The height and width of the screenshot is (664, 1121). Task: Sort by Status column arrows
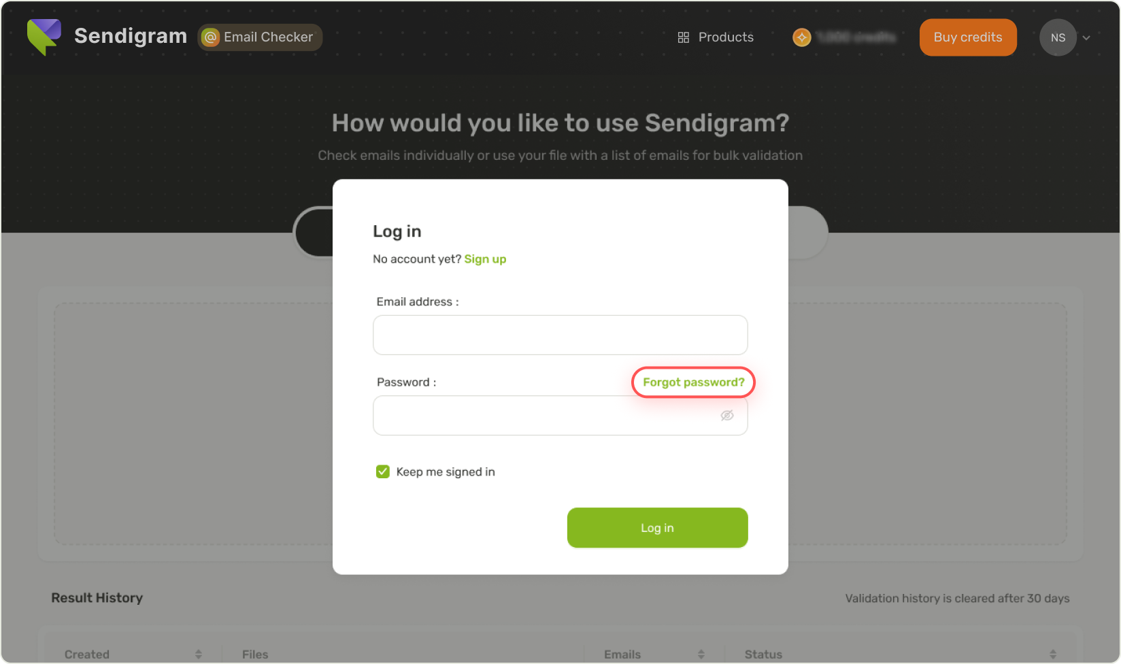(1053, 654)
